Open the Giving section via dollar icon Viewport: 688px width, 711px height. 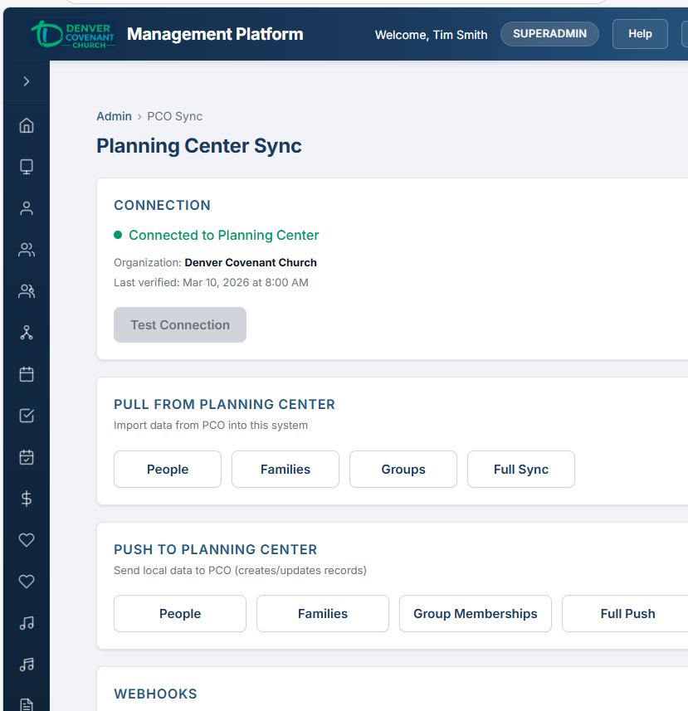pyautogui.click(x=26, y=499)
